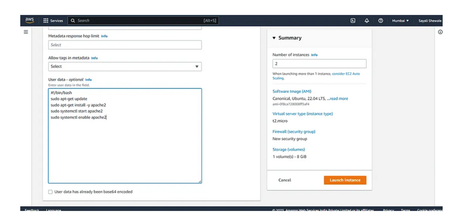Click the sudo systemctl start apache2 line
This screenshot has height=216, width=460.
(76, 111)
